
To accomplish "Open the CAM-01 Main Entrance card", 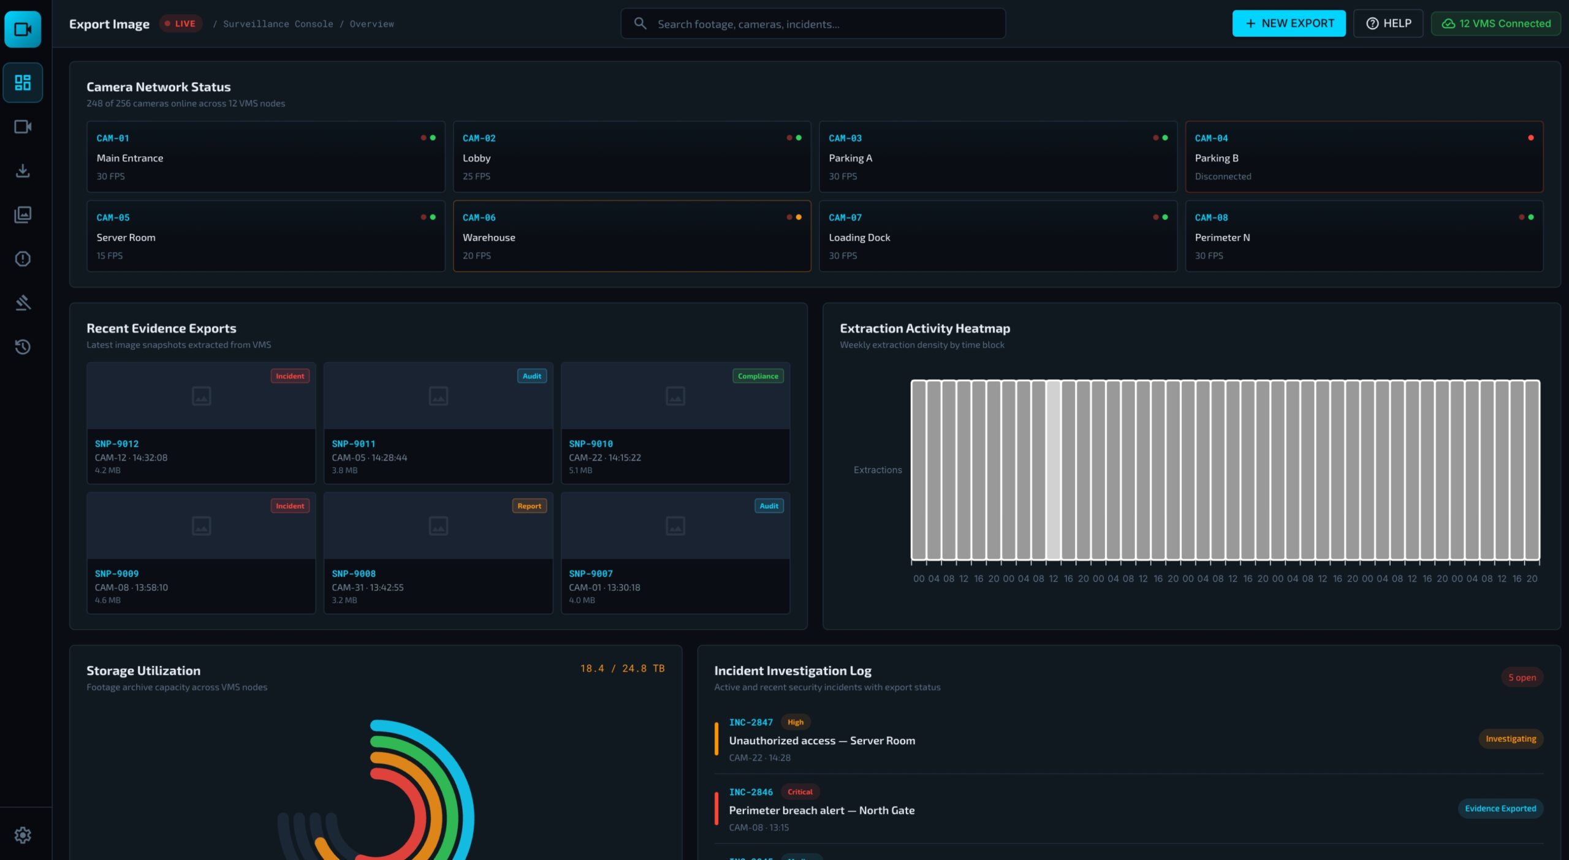I will 266,157.
